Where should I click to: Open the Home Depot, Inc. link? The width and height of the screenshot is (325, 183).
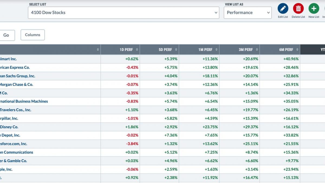point(10,135)
